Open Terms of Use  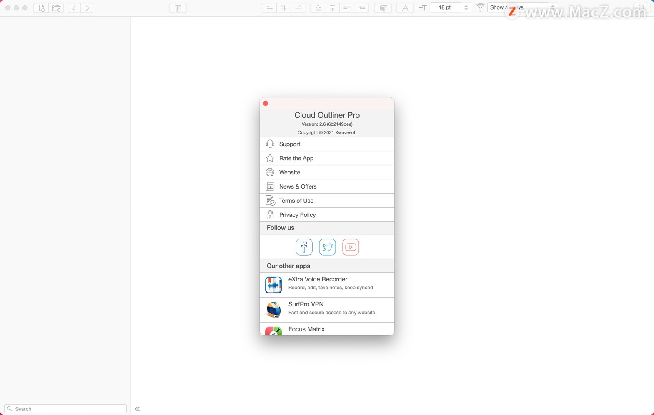[x=327, y=201]
